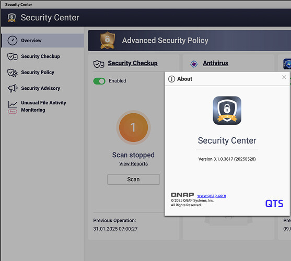Click the Scan stopped status text
Image resolution: width=291 pixels, height=261 pixels.
pyautogui.click(x=133, y=155)
